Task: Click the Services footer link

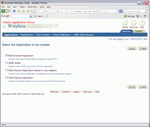Action: point(54,91)
